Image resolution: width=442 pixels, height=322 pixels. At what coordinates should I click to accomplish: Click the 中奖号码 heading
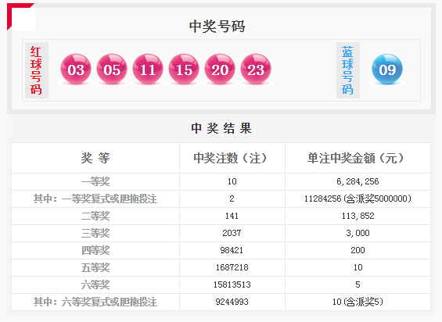(x=217, y=27)
